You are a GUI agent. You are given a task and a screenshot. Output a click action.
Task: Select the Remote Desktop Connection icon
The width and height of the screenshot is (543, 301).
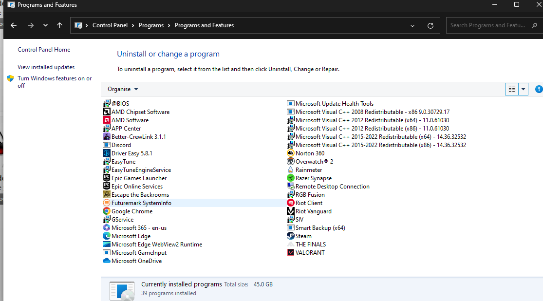tap(291, 187)
